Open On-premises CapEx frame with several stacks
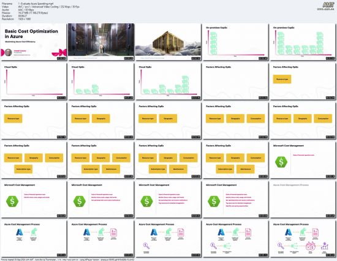 [x=303, y=42]
